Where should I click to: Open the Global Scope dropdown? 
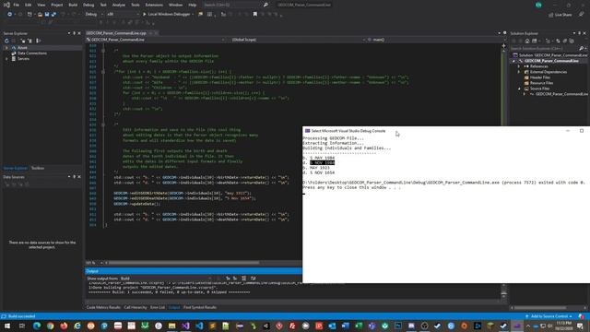(297, 40)
